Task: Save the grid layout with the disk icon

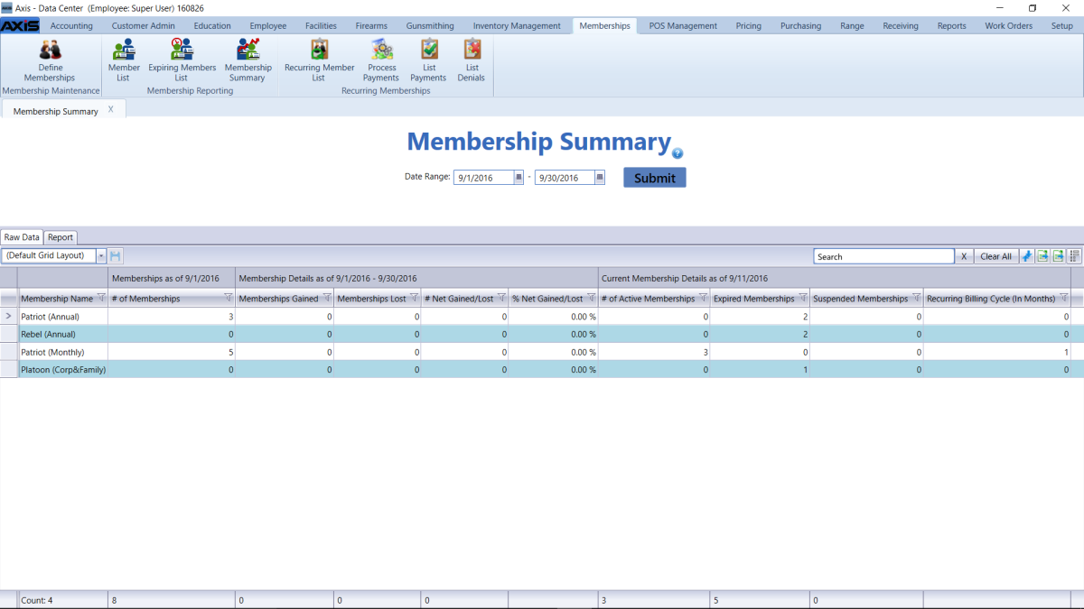Action: 116,256
